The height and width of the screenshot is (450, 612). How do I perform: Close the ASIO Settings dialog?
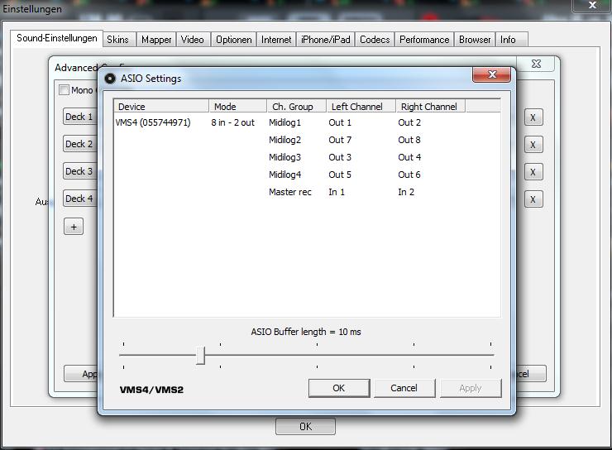coord(492,74)
